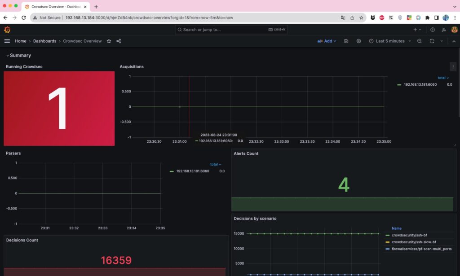Toggle the hamburger navigation menu
Screen dimensions: 460x276
coord(7,41)
